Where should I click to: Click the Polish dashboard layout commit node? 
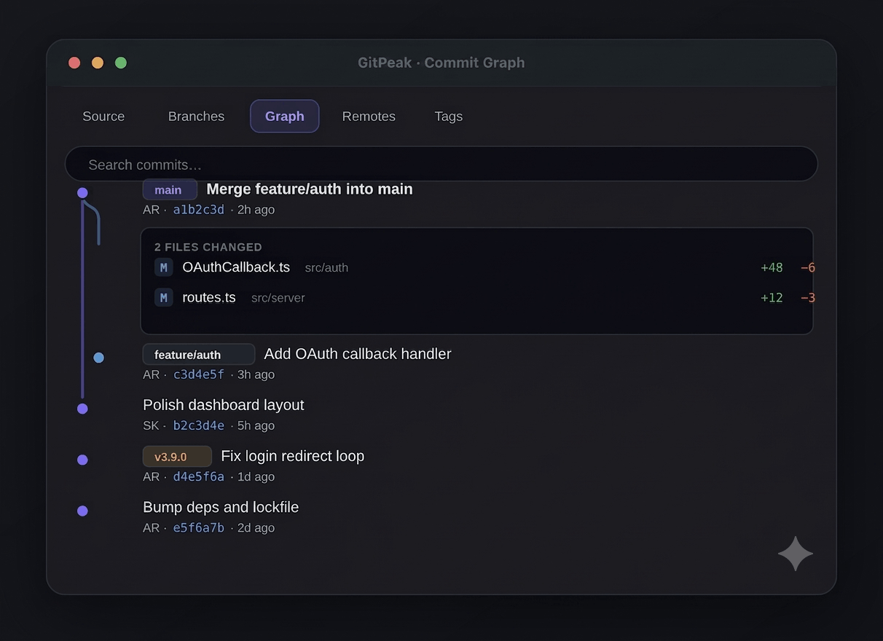(x=82, y=409)
